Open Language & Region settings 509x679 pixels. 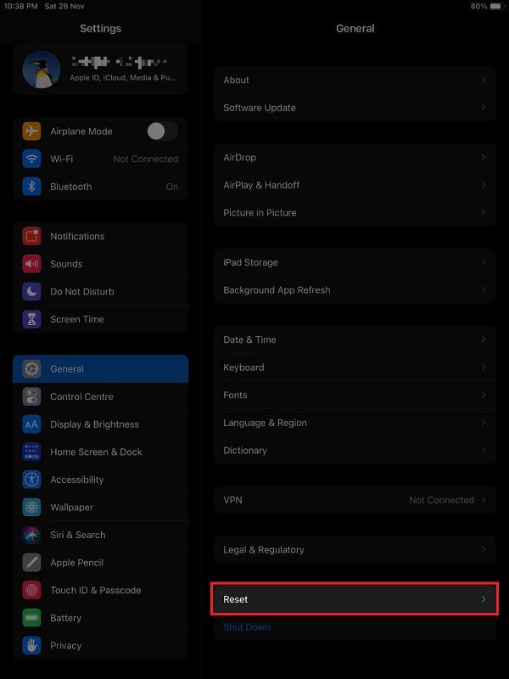pyautogui.click(x=355, y=423)
